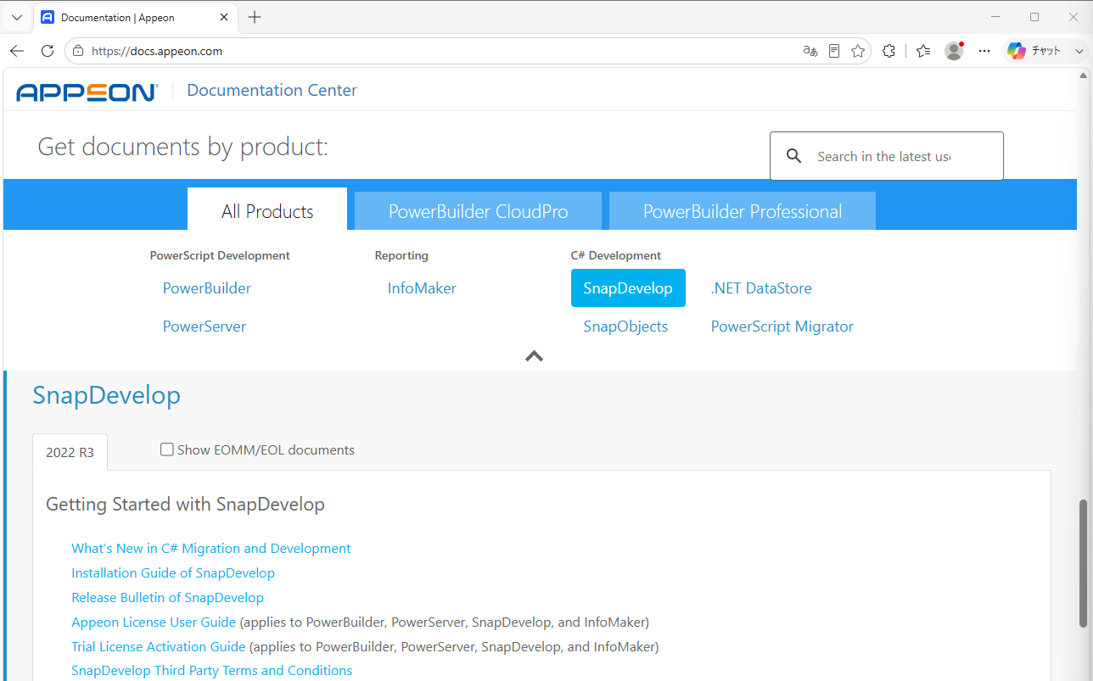Click the page vertical scrollbar thumb
This screenshot has width=1093, height=681.
click(1083, 564)
